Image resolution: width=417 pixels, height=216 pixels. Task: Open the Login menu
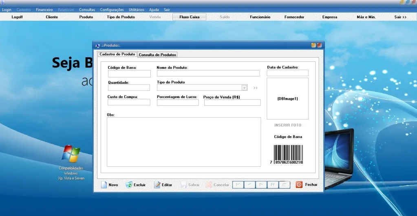(x=7, y=9)
